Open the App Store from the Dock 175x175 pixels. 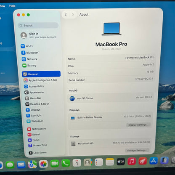154,161
